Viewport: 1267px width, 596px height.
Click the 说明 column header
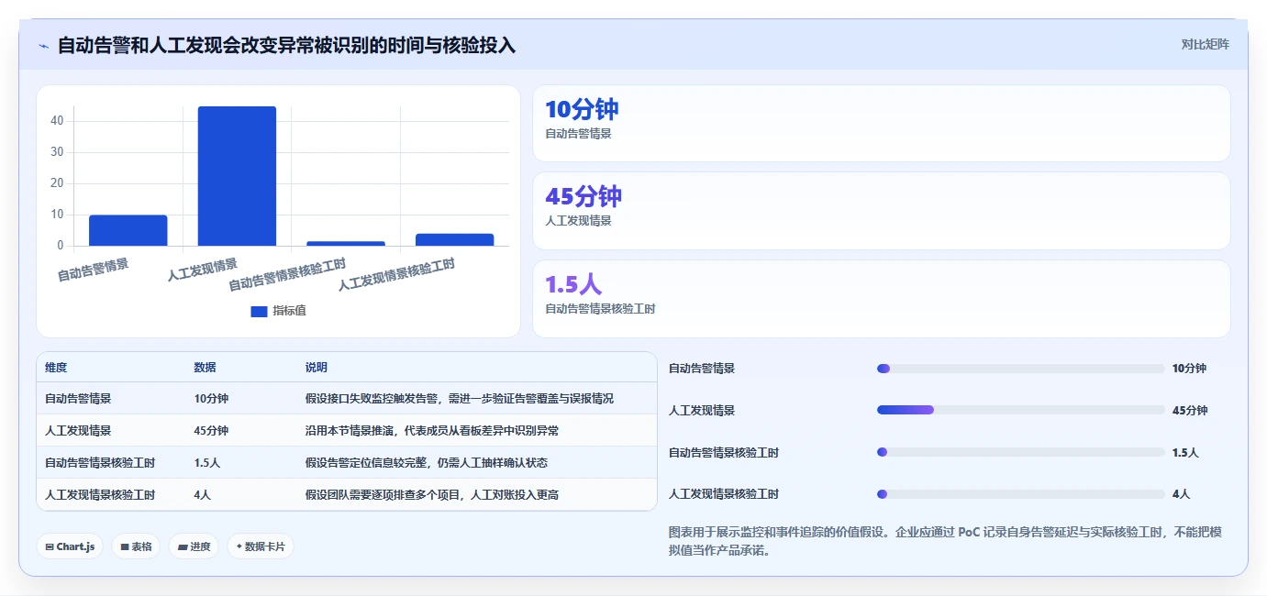pos(317,367)
